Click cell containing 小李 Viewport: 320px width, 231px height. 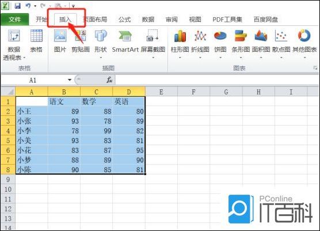point(32,131)
